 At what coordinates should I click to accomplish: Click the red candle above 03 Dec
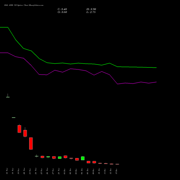pyautogui.click(x=77, y=159)
